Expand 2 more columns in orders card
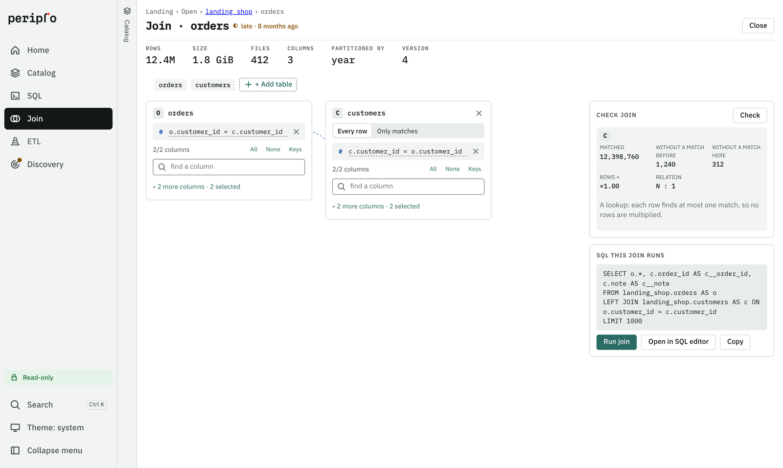The width and height of the screenshot is (783, 468). coord(196,187)
